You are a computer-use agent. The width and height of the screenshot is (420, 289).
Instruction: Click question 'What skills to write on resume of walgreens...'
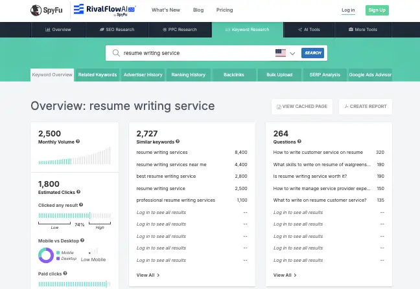[x=322, y=164]
